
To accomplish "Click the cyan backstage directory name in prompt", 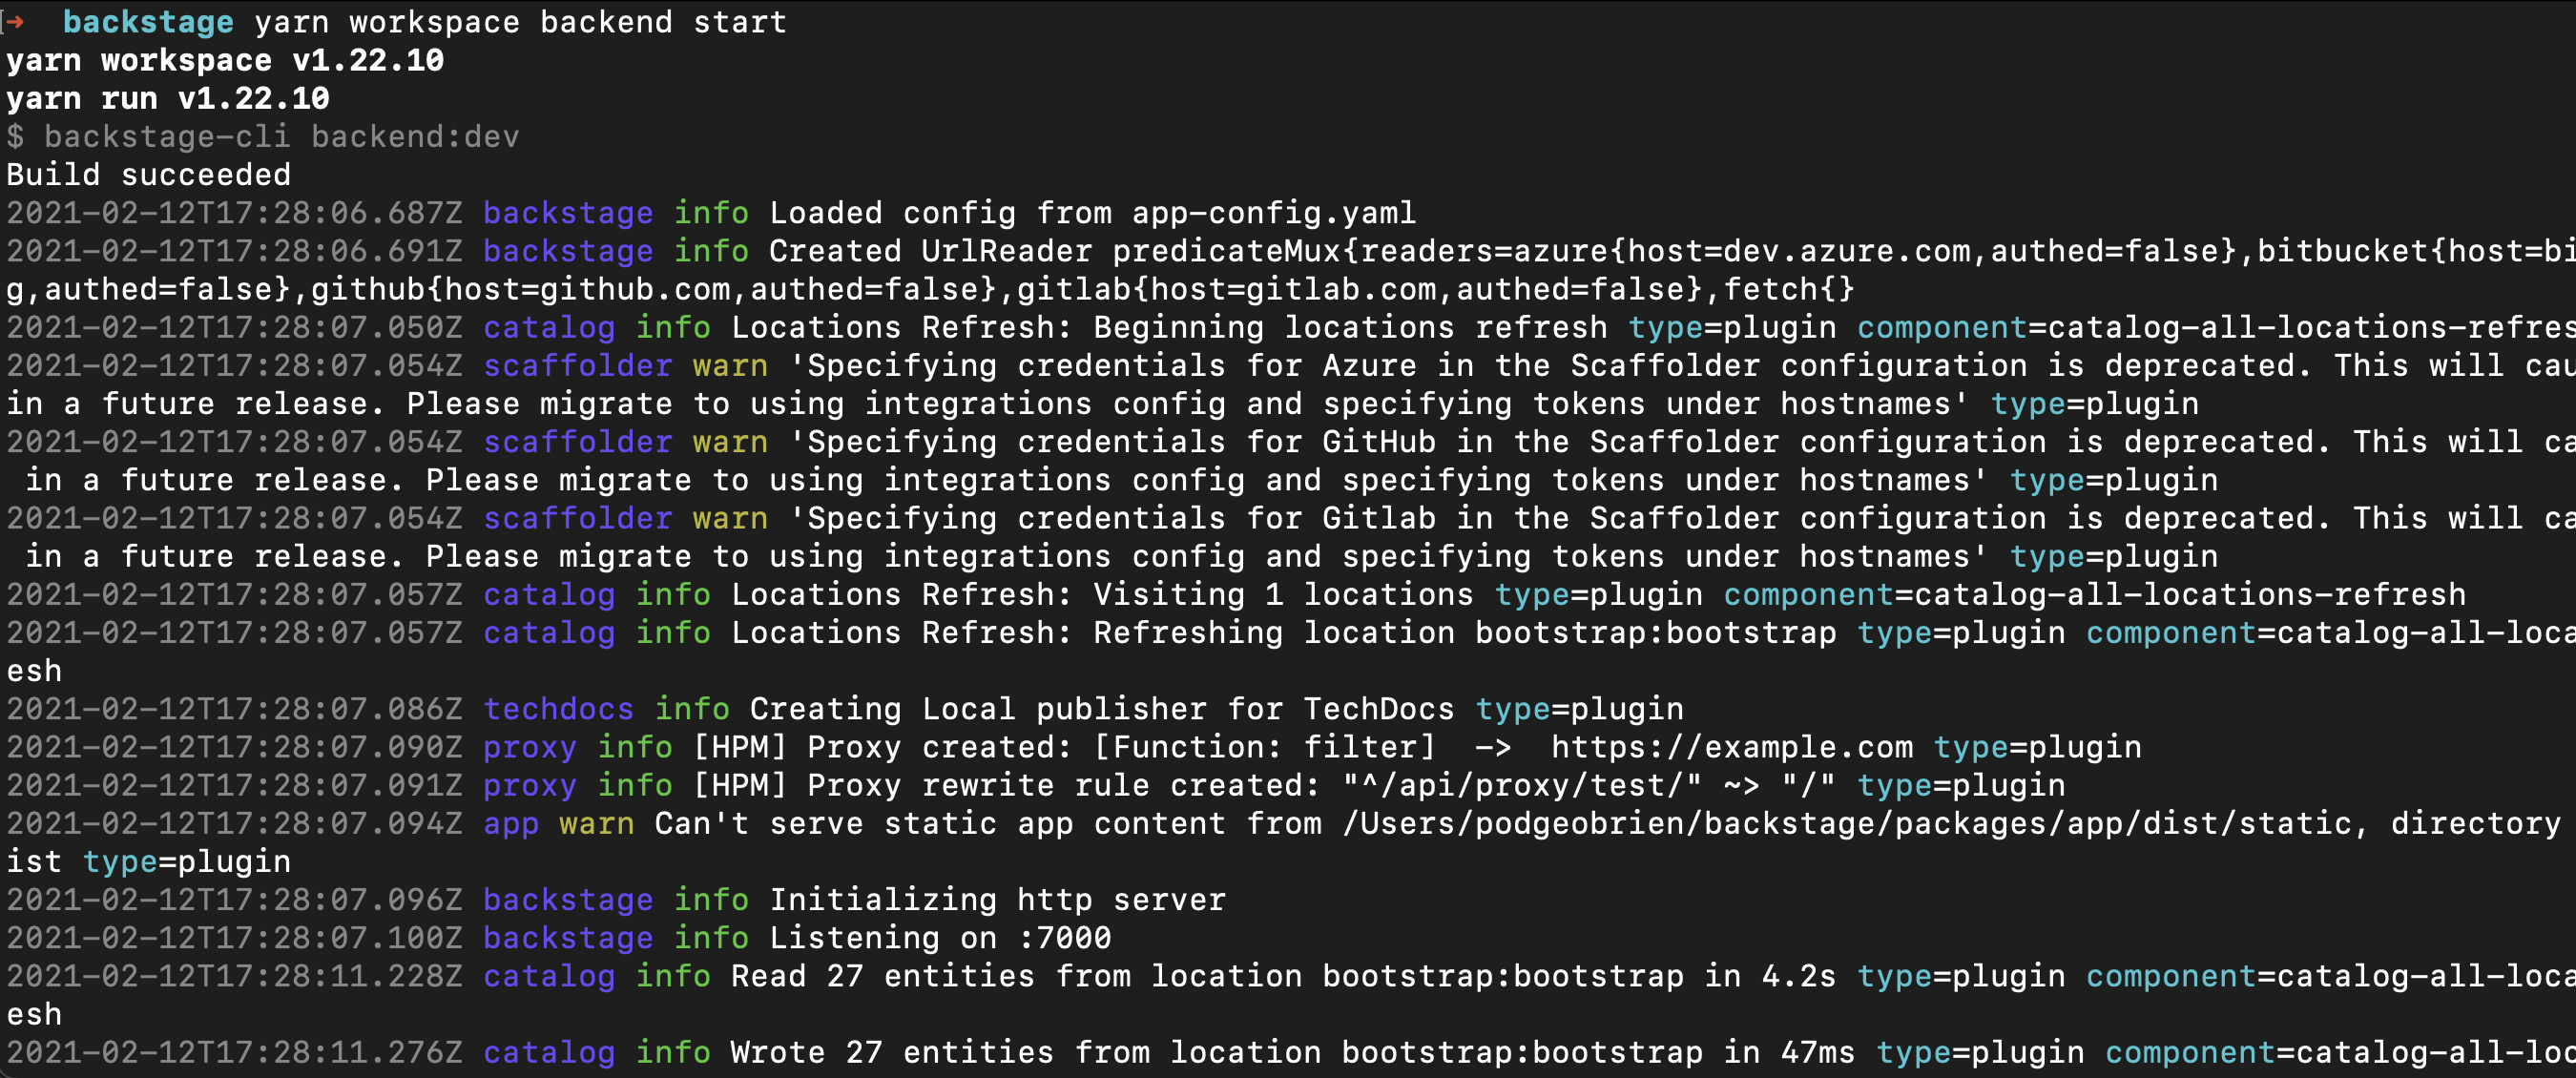I will 148,22.
